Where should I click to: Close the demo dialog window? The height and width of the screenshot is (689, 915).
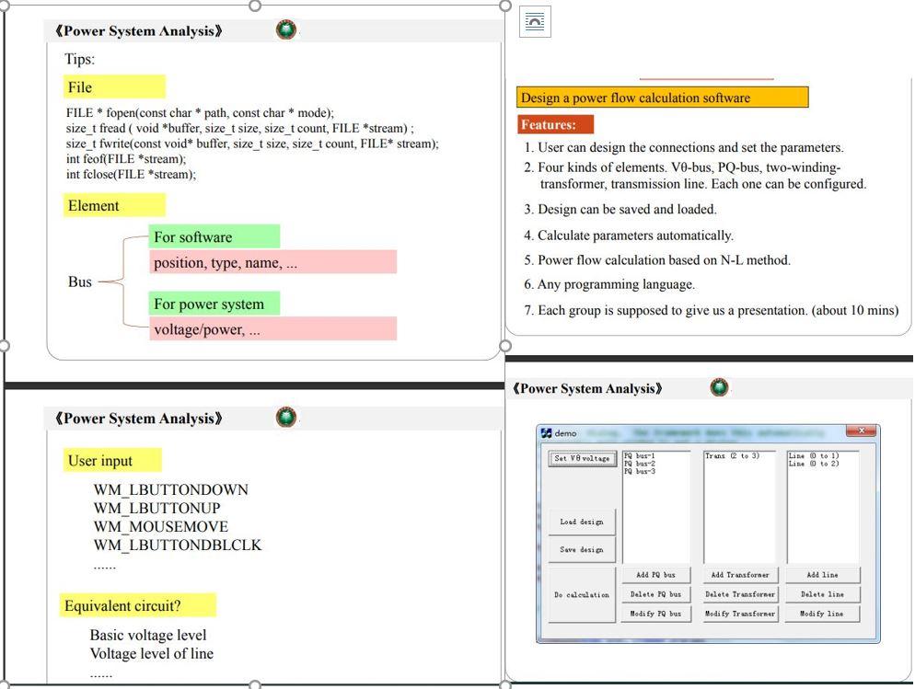coord(861,431)
